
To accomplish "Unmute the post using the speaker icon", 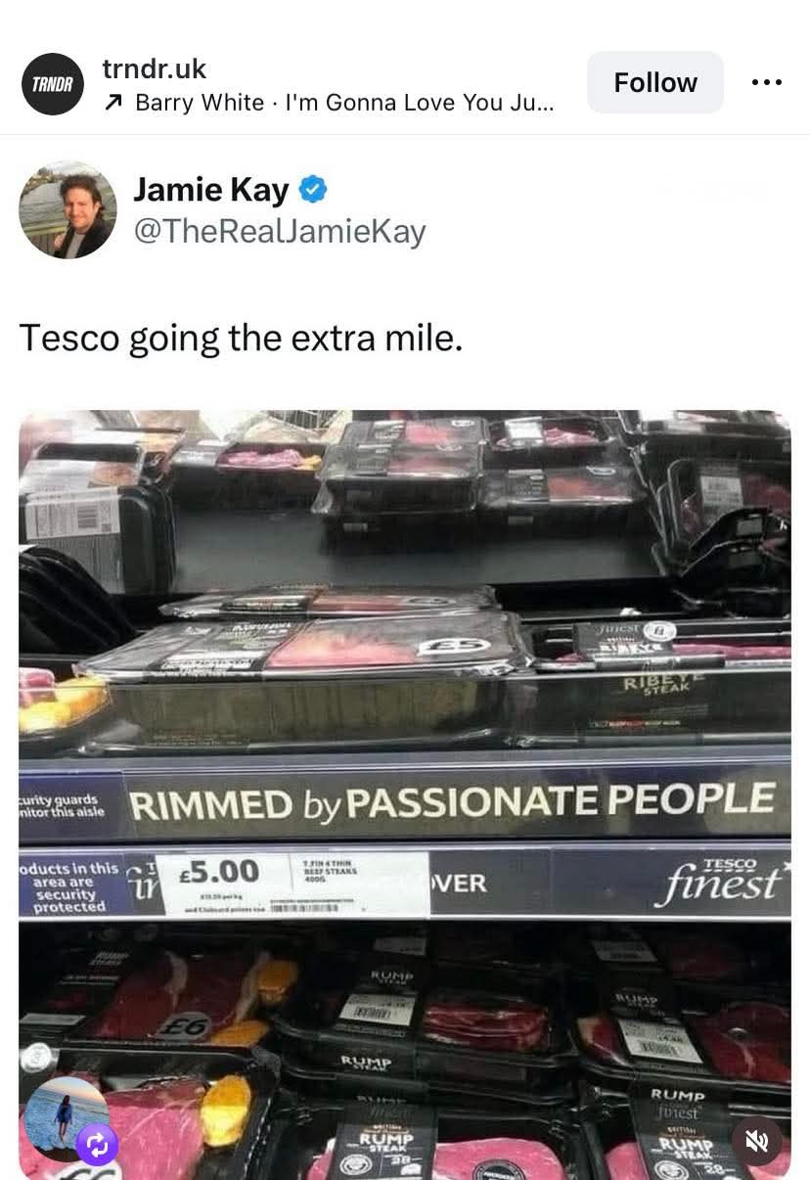I will (756, 1139).
